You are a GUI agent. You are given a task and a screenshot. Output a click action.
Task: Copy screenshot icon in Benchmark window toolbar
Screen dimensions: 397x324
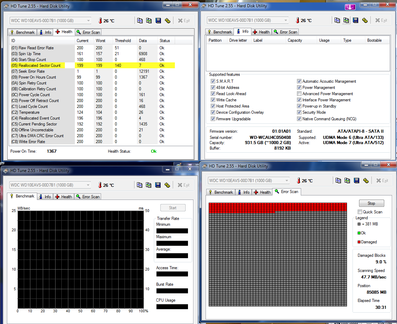pyautogui.click(x=149, y=185)
